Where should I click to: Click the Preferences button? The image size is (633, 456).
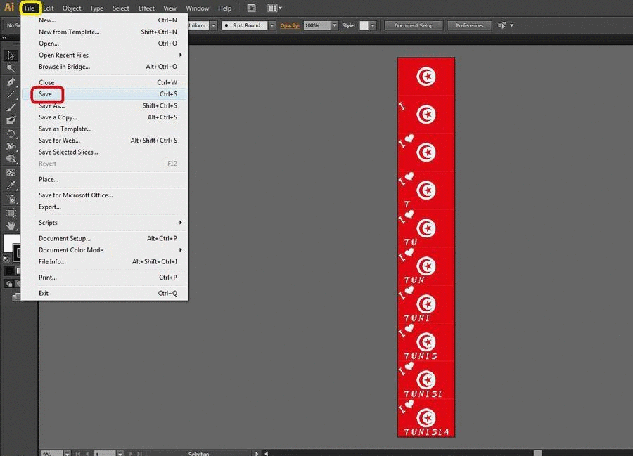(469, 25)
